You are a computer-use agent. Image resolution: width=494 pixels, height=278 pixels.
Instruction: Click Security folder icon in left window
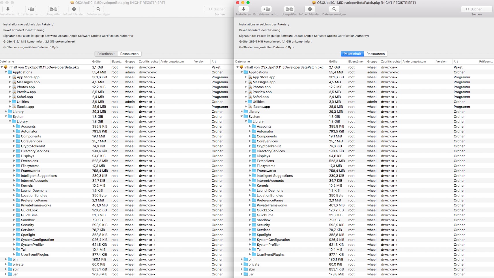pos(18,225)
